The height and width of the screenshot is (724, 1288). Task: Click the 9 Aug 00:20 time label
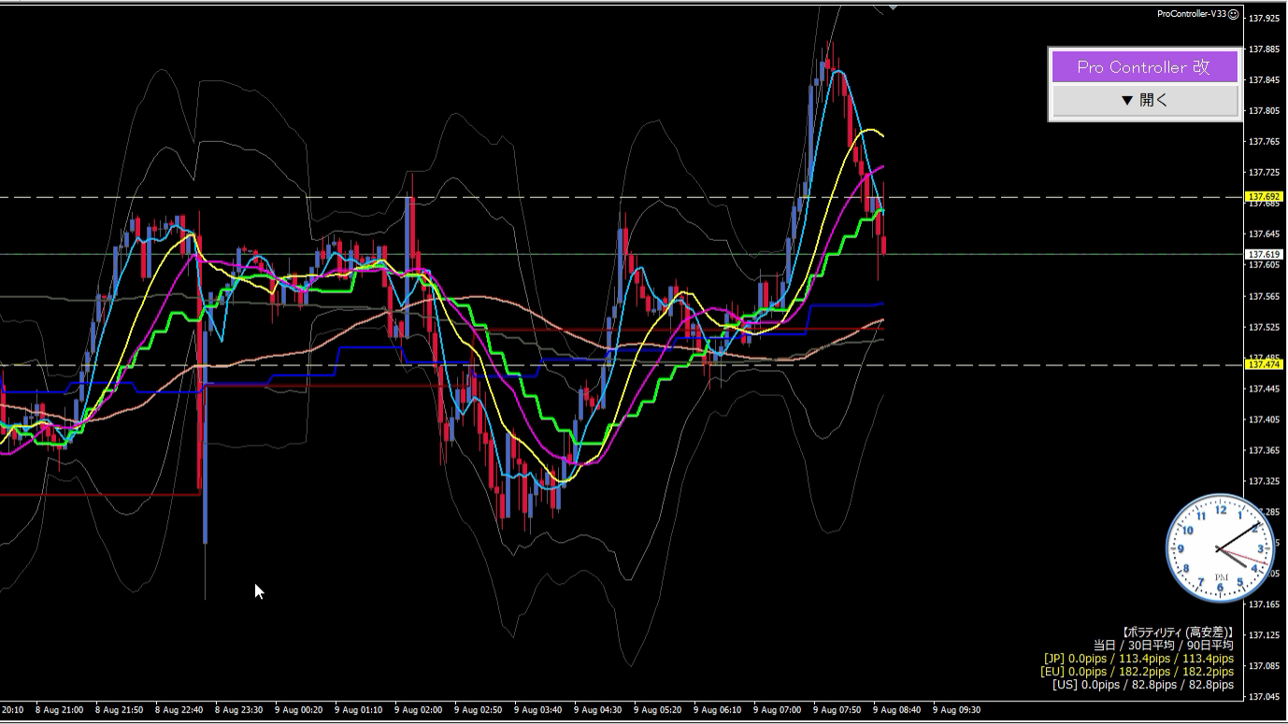pyautogui.click(x=298, y=710)
